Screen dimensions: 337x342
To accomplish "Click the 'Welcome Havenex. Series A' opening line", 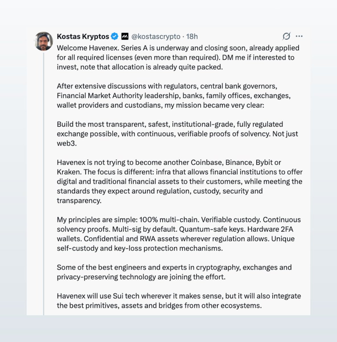I will [178, 48].
